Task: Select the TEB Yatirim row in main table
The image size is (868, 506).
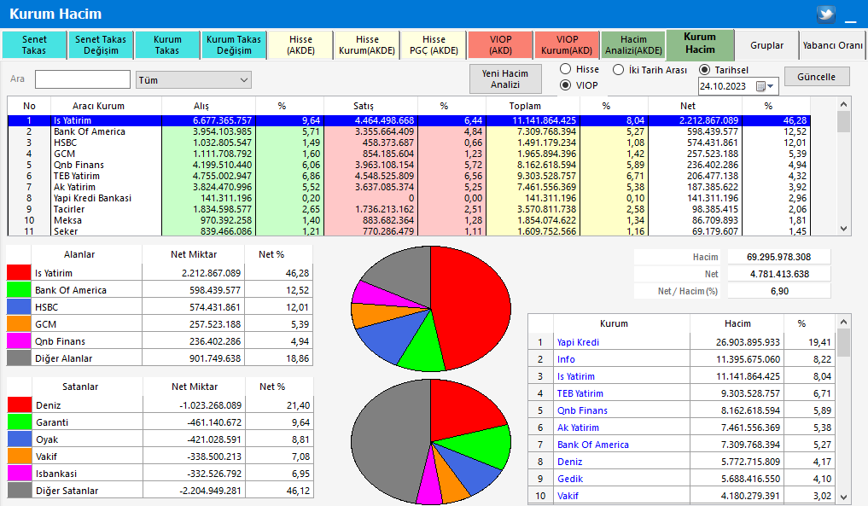Action: (409, 176)
